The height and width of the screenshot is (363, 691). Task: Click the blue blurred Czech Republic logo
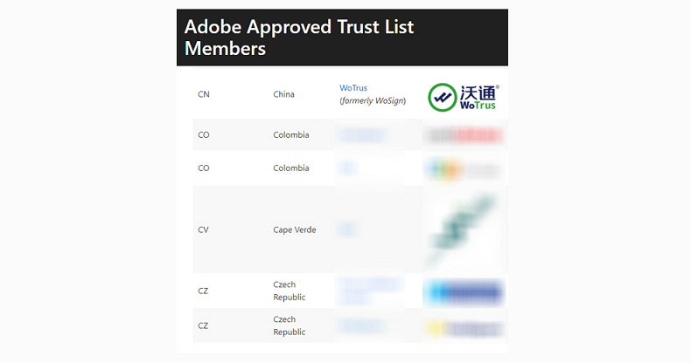coord(464,291)
